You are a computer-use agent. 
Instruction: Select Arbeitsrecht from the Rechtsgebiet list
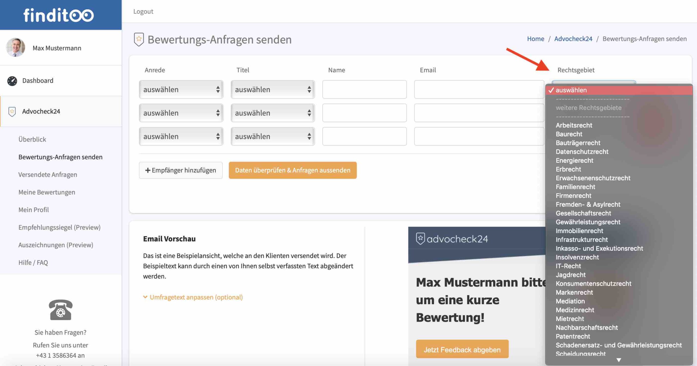click(574, 125)
